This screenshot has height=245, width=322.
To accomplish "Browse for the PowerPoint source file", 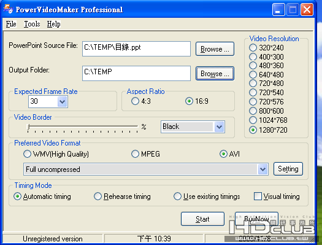I will coord(215,49).
